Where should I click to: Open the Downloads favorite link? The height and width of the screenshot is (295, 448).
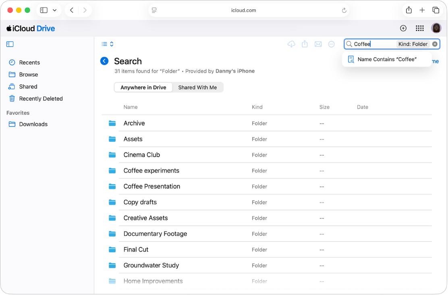pos(32,124)
